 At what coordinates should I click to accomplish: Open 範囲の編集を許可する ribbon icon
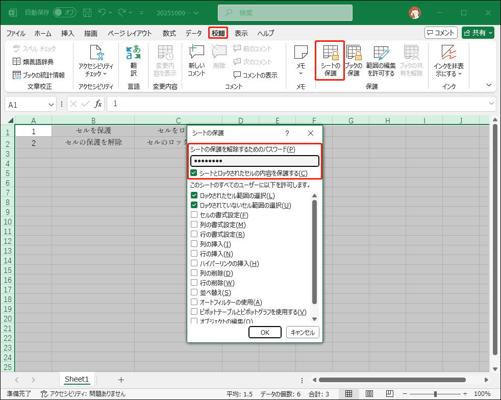[380, 54]
